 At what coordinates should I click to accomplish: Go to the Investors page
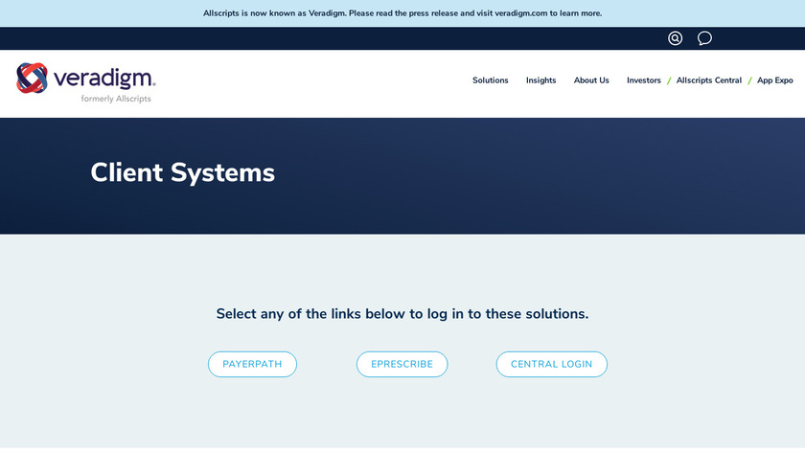point(643,80)
